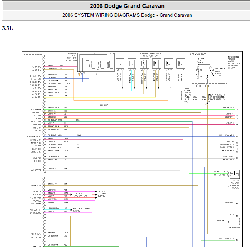
Task: Click the "MAP SIG" pin label
Action: (x=37, y=124)
